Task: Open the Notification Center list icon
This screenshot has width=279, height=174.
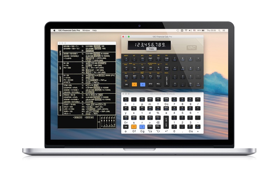Action: coord(224,31)
